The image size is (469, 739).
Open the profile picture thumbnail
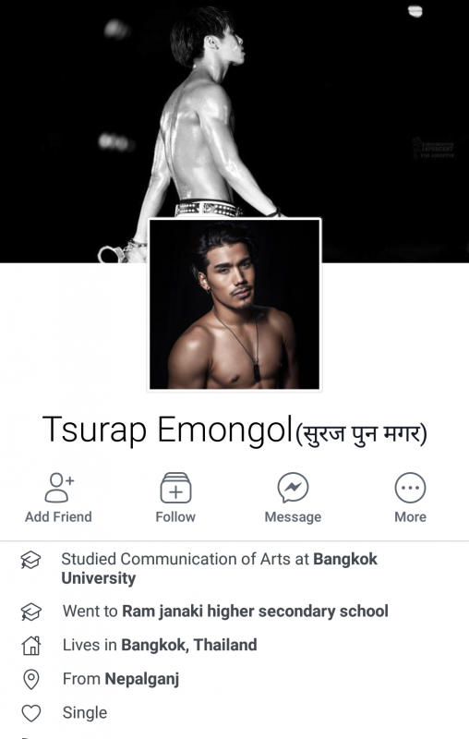coord(234,305)
